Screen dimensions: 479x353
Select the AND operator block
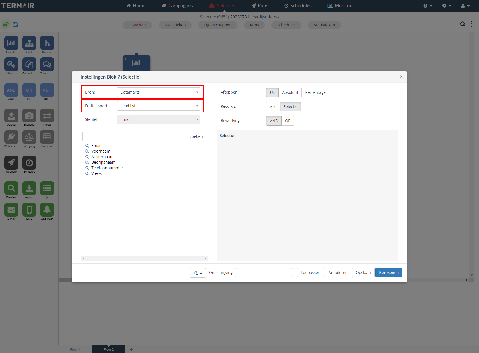(11, 90)
